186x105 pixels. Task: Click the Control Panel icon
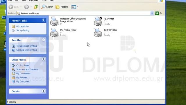coord(13,65)
